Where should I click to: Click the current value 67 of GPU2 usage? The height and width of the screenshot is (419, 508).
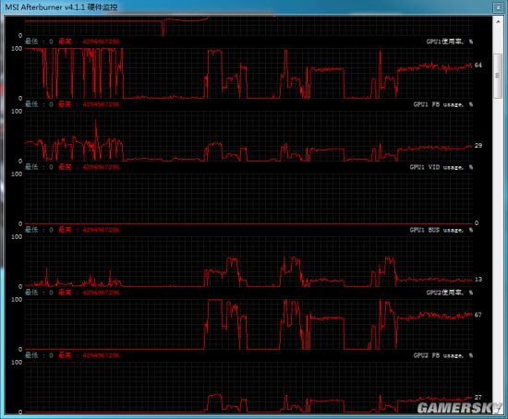[478, 315]
